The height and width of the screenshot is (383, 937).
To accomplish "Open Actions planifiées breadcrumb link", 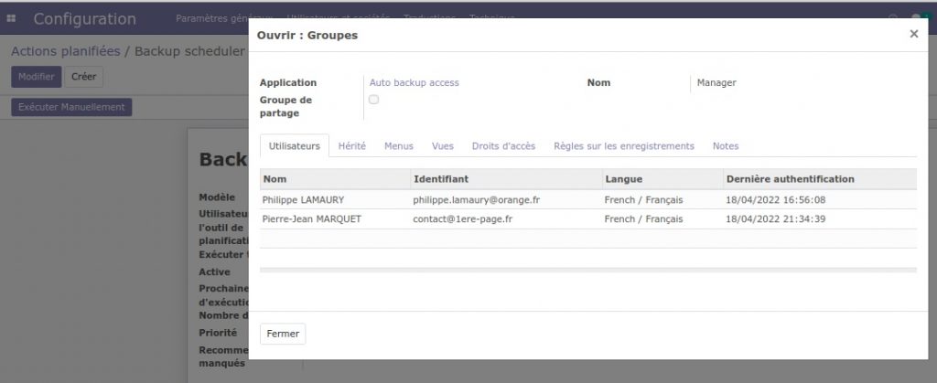I will [x=66, y=51].
